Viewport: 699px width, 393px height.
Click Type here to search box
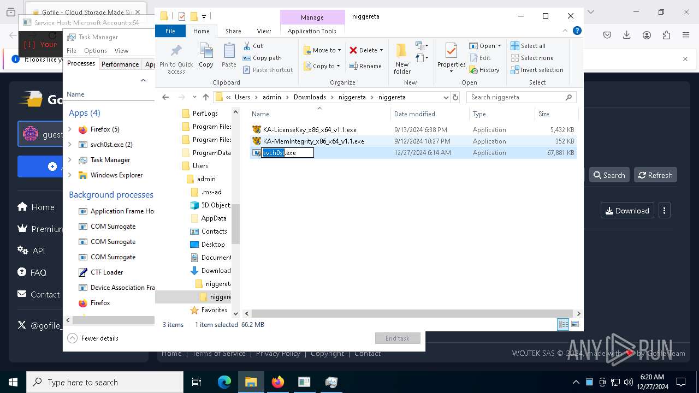click(x=105, y=382)
